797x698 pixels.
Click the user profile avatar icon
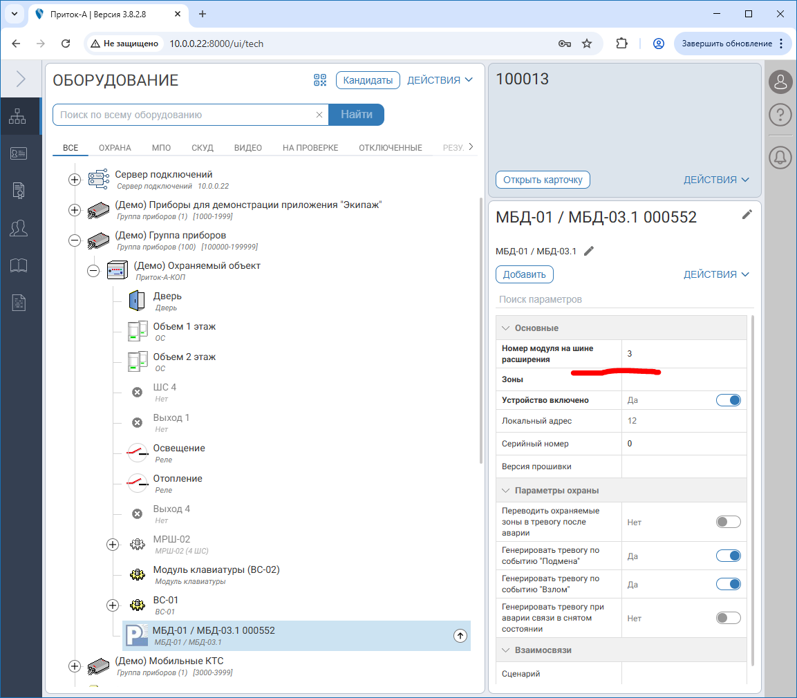pos(780,82)
